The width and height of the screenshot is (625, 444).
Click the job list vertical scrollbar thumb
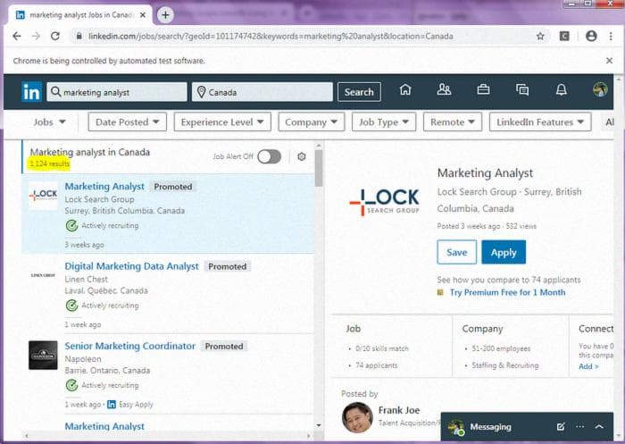pyautogui.click(x=319, y=168)
